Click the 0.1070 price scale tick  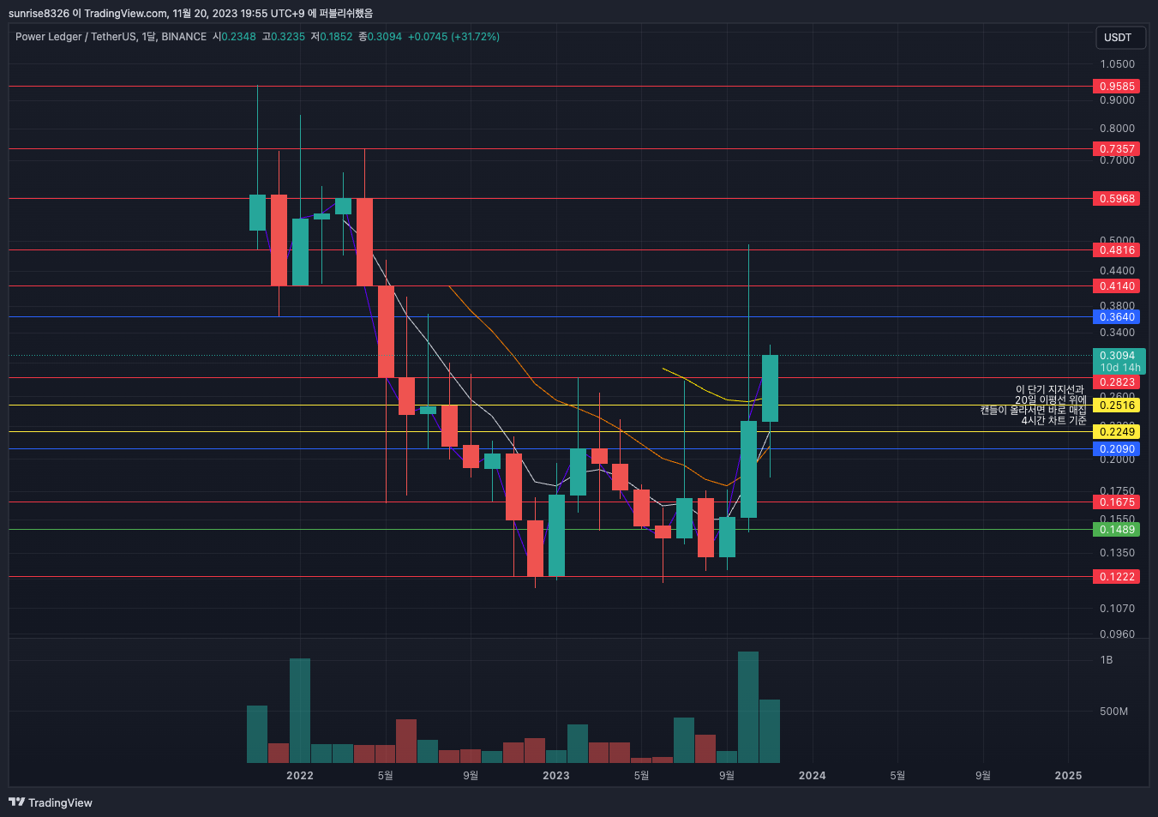[x=1117, y=609]
